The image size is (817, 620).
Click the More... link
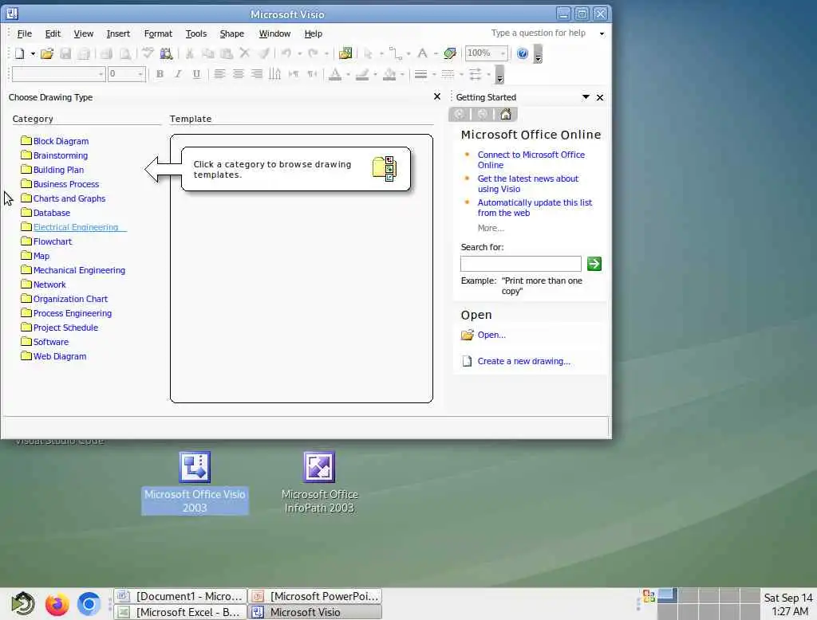(491, 228)
